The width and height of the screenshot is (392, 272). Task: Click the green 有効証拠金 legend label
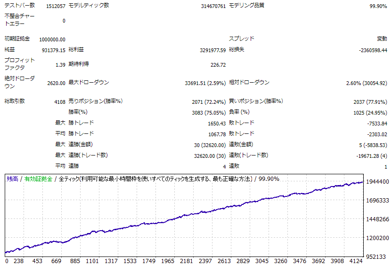38,179
